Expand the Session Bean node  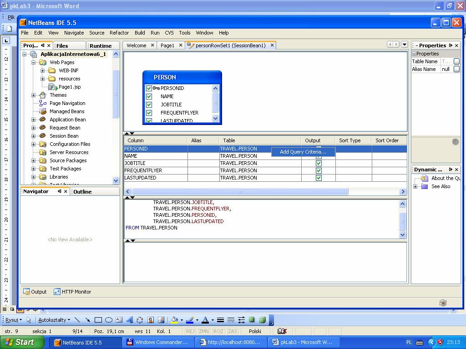coord(34,136)
